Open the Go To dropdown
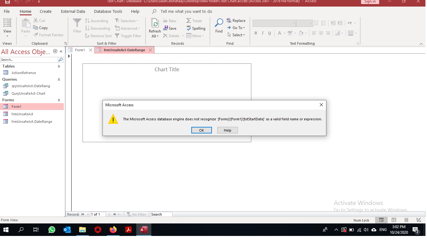Screen dimensions: 427x240 [x=236, y=28]
